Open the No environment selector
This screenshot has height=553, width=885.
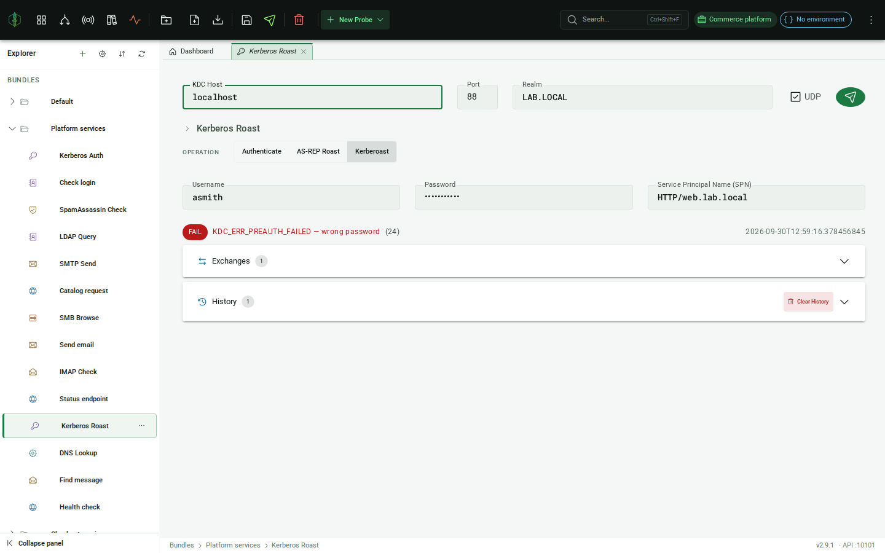(816, 20)
